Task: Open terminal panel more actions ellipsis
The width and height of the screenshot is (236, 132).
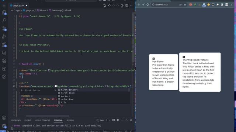Action: tap(122, 120)
